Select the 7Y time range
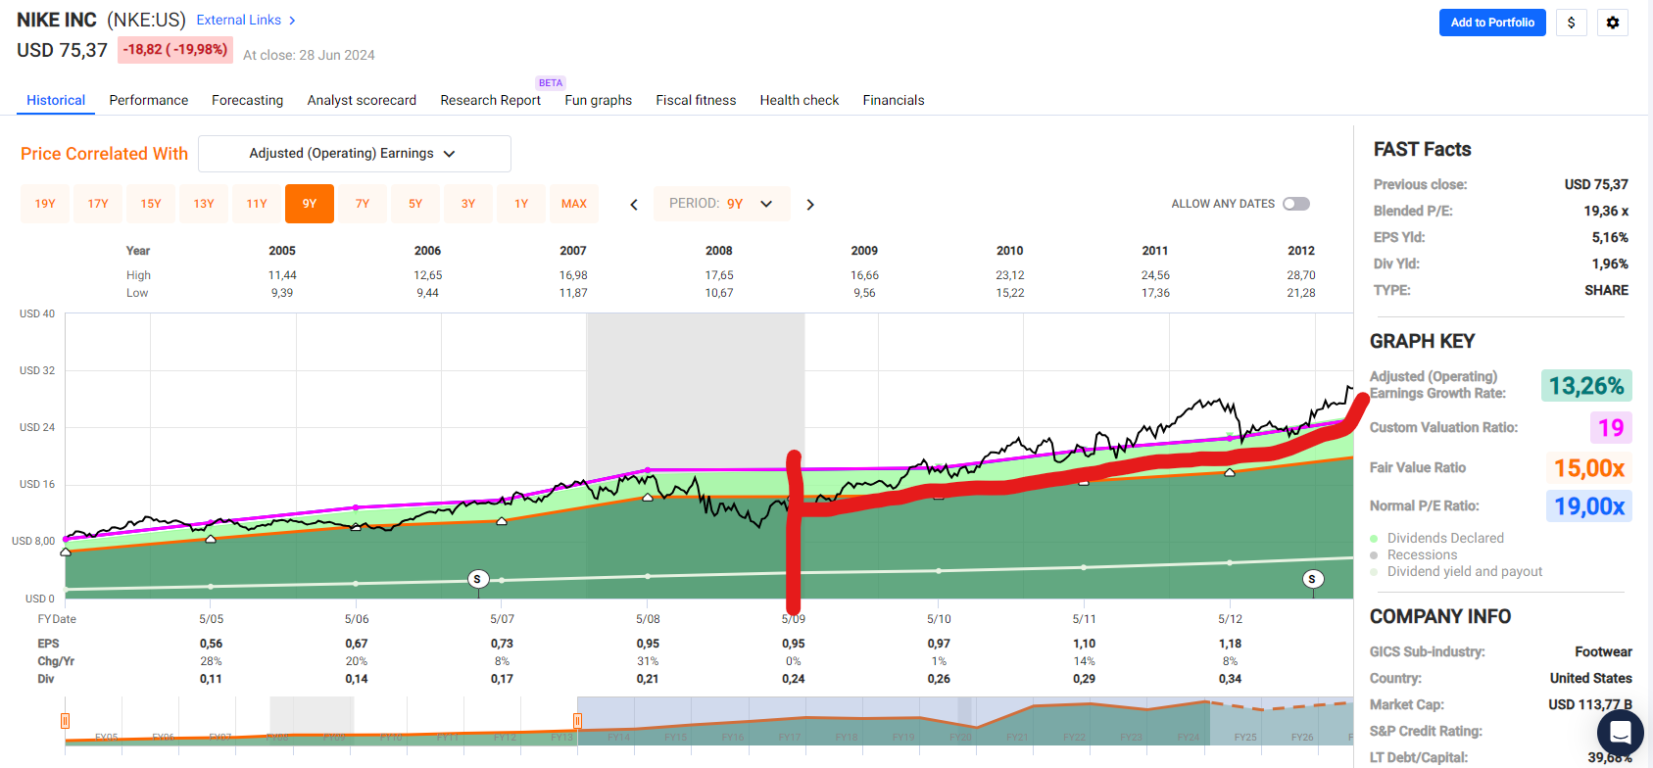1653x768 pixels. tap(363, 204)
